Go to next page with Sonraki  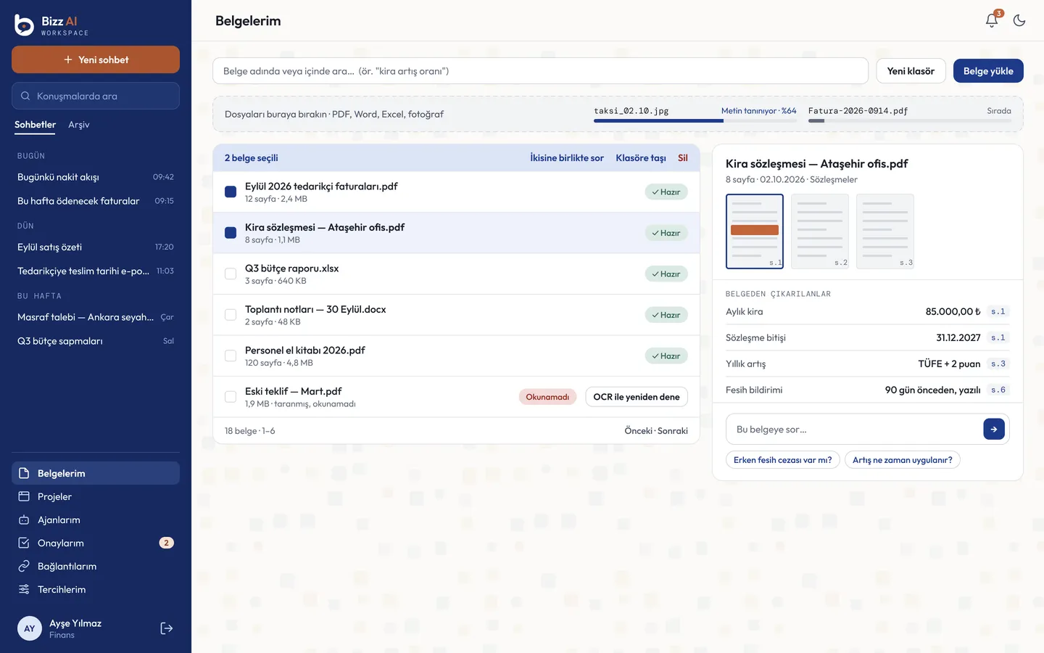tap(673, 431)
